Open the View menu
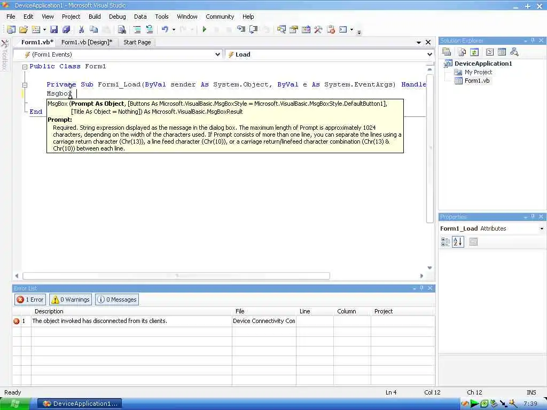Screen dimensions: 547x410 48,17
